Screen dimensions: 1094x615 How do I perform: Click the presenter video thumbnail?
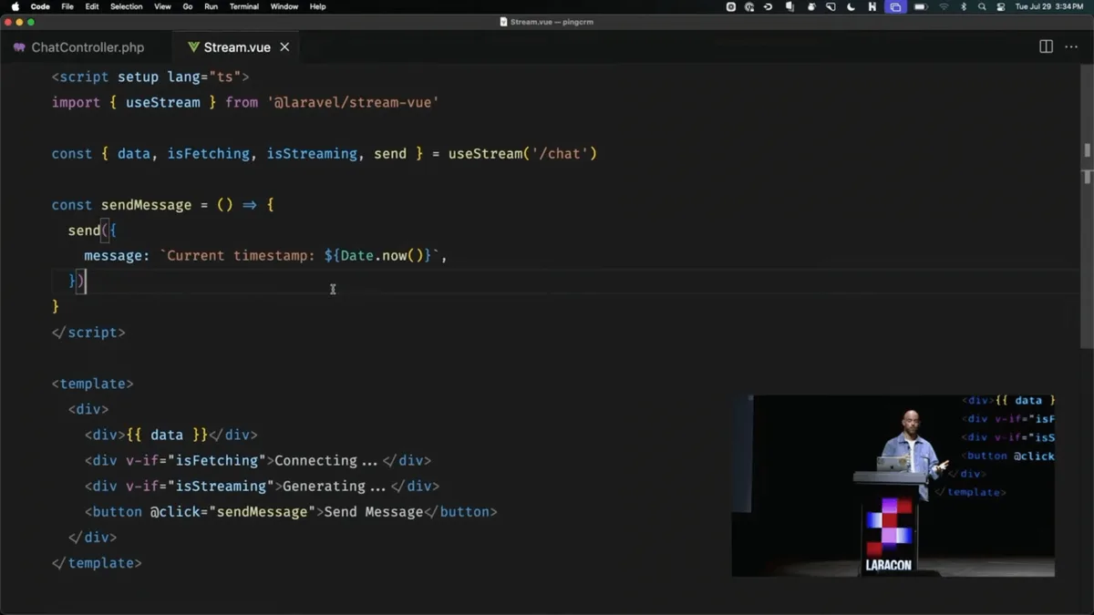coord(893,486)
